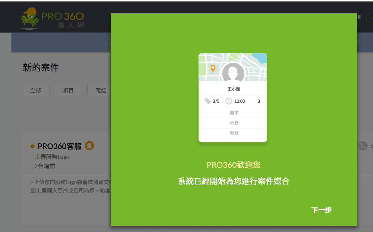Click the 時間 row in the card
This screenshot has height=232, width=373.
point(233,133)
